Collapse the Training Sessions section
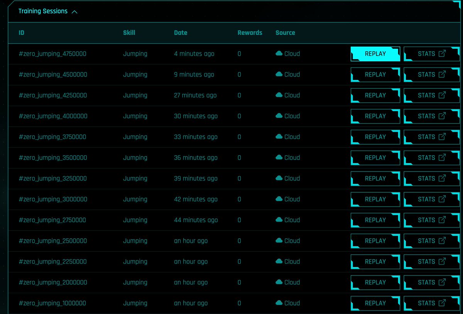463x314 pixels. click(48, 11)
